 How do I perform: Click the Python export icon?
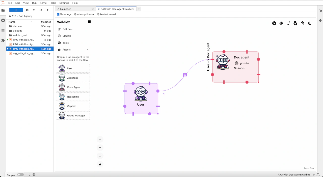(281, 23)
